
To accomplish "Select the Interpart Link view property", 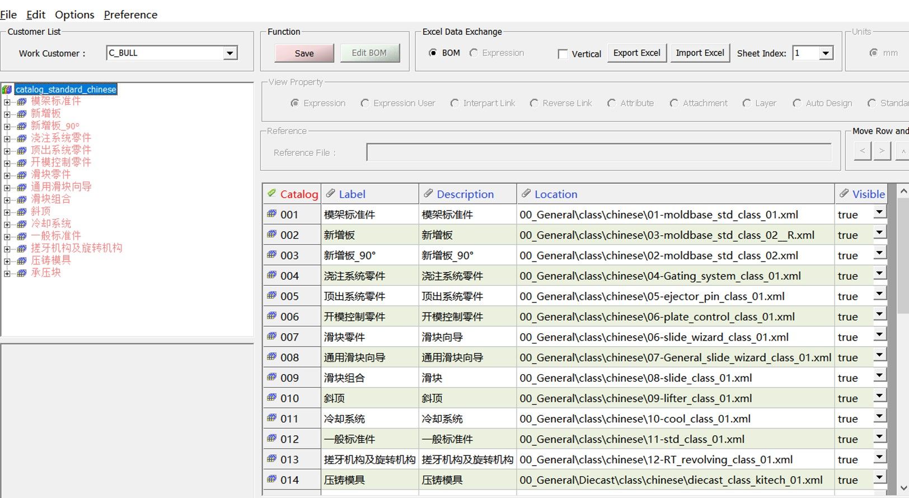I will pyautogui.click(x=455, y=103).
